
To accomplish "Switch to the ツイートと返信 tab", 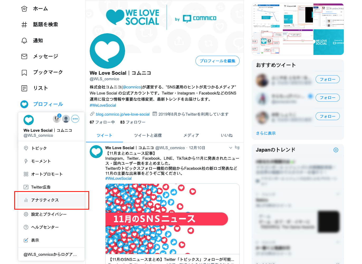I will [x=148, y=135].
